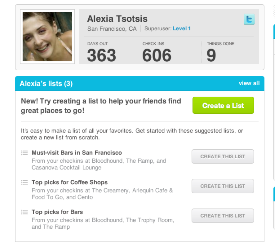This screenshot has height=242, width=275.
Task: Click the green Create a List button
Action: tap(223, 105)
